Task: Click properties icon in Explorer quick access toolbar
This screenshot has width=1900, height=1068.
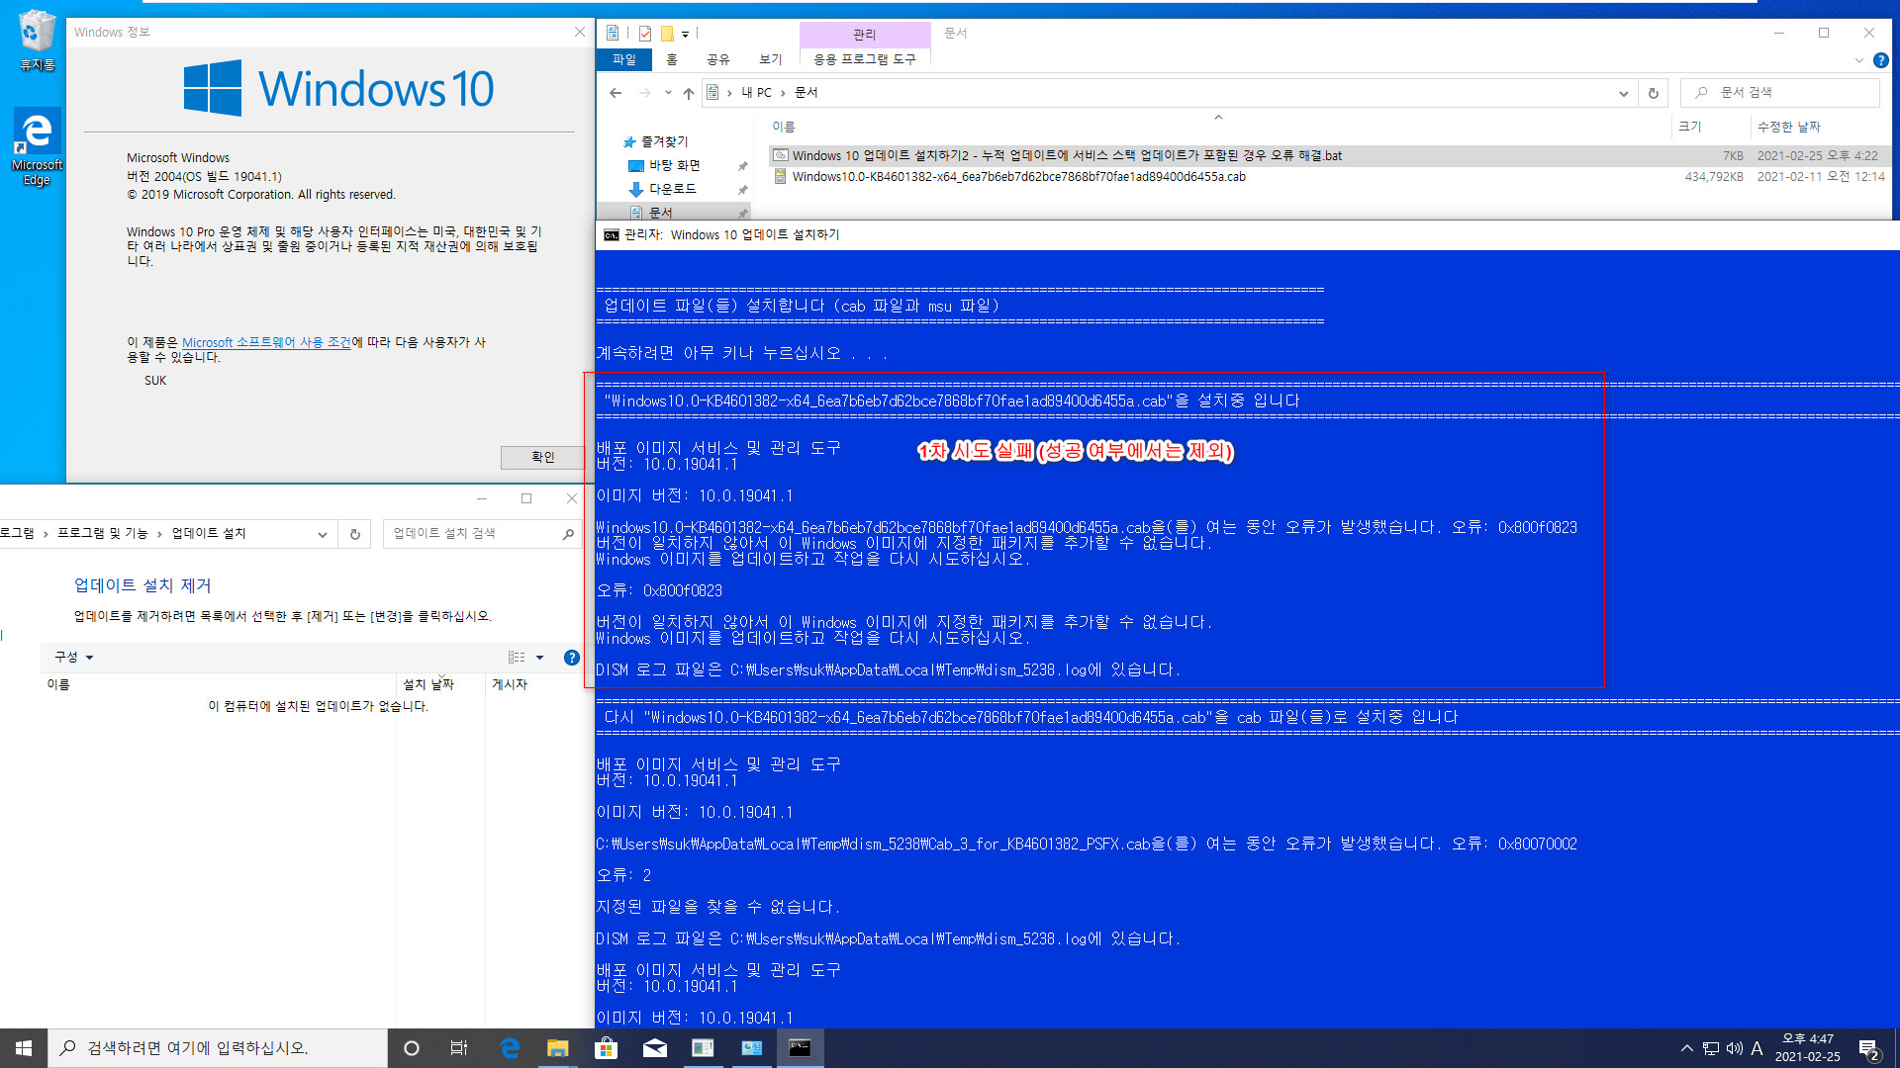Action: 645,34
